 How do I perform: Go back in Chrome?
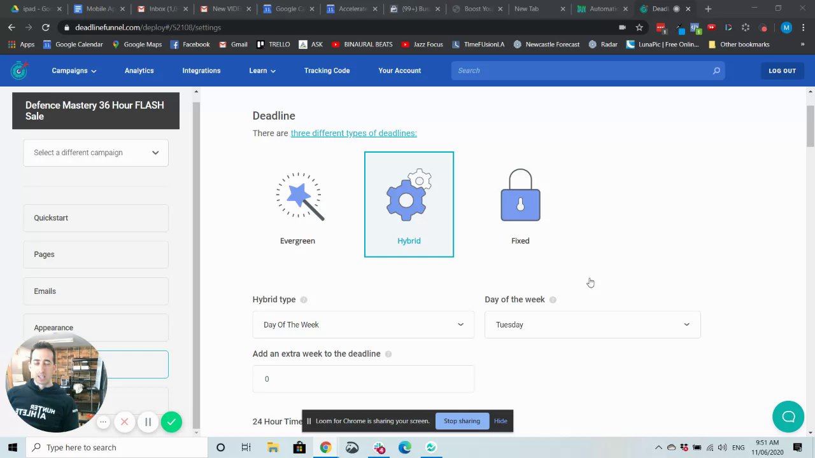11,27
